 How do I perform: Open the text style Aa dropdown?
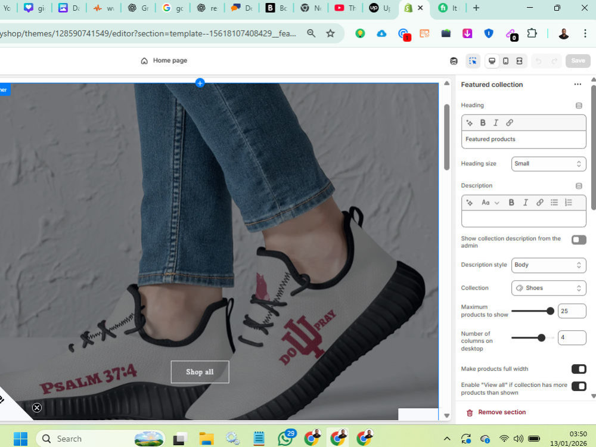click(x=491, y=203)
